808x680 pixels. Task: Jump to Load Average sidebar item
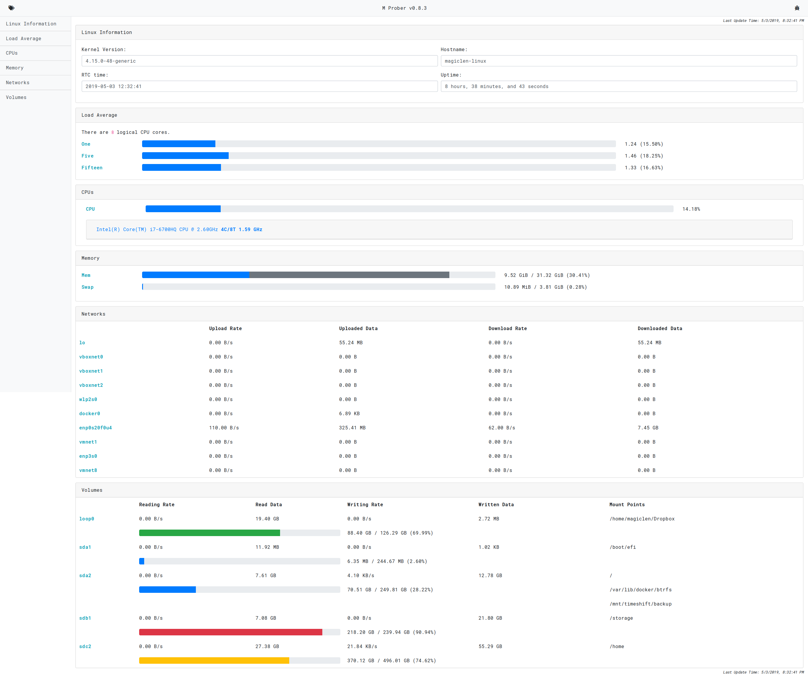coord(35,38)
